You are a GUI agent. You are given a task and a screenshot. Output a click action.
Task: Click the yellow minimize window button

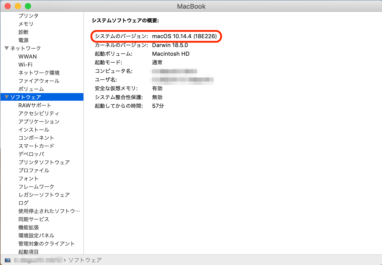point(18,6)
